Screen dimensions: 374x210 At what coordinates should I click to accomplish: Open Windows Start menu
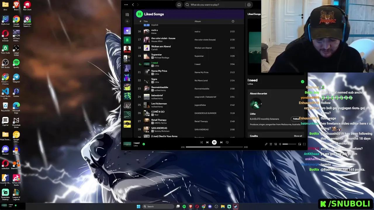[x=138, y=206]
